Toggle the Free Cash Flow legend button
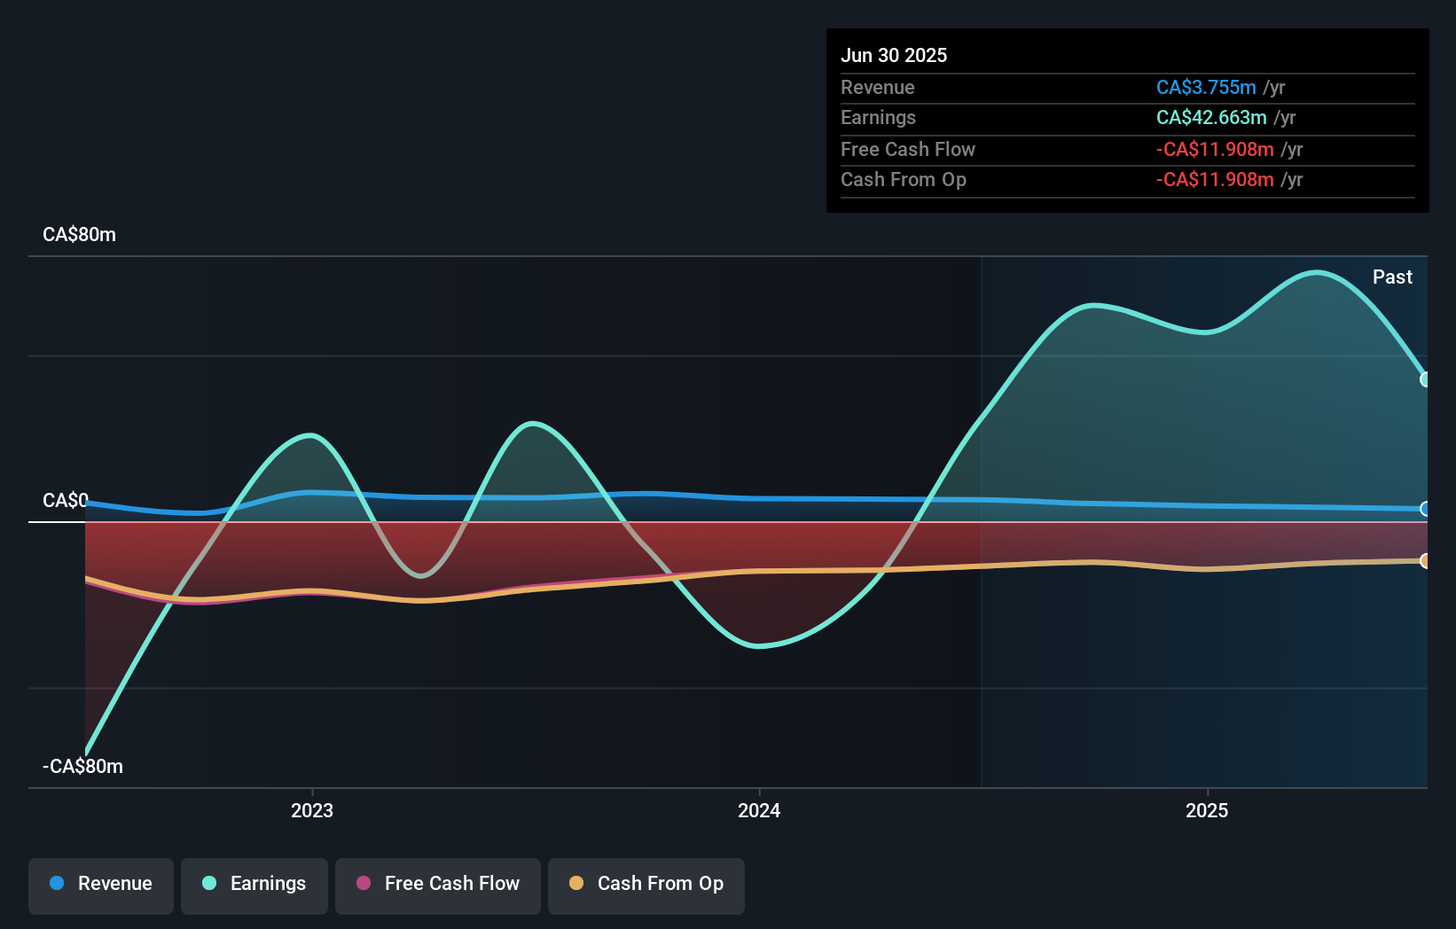 click(438, 886)
